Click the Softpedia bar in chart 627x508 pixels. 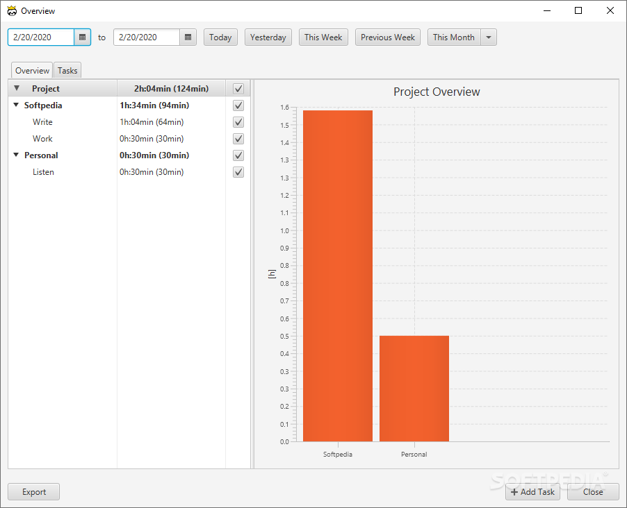[338, 276]
